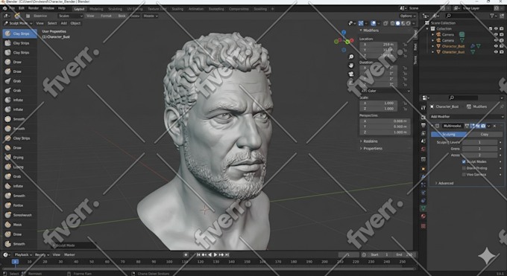Click the viewport navigation axis gizmo
This screenshot has width=507, height=276.
tap(344, 41)
